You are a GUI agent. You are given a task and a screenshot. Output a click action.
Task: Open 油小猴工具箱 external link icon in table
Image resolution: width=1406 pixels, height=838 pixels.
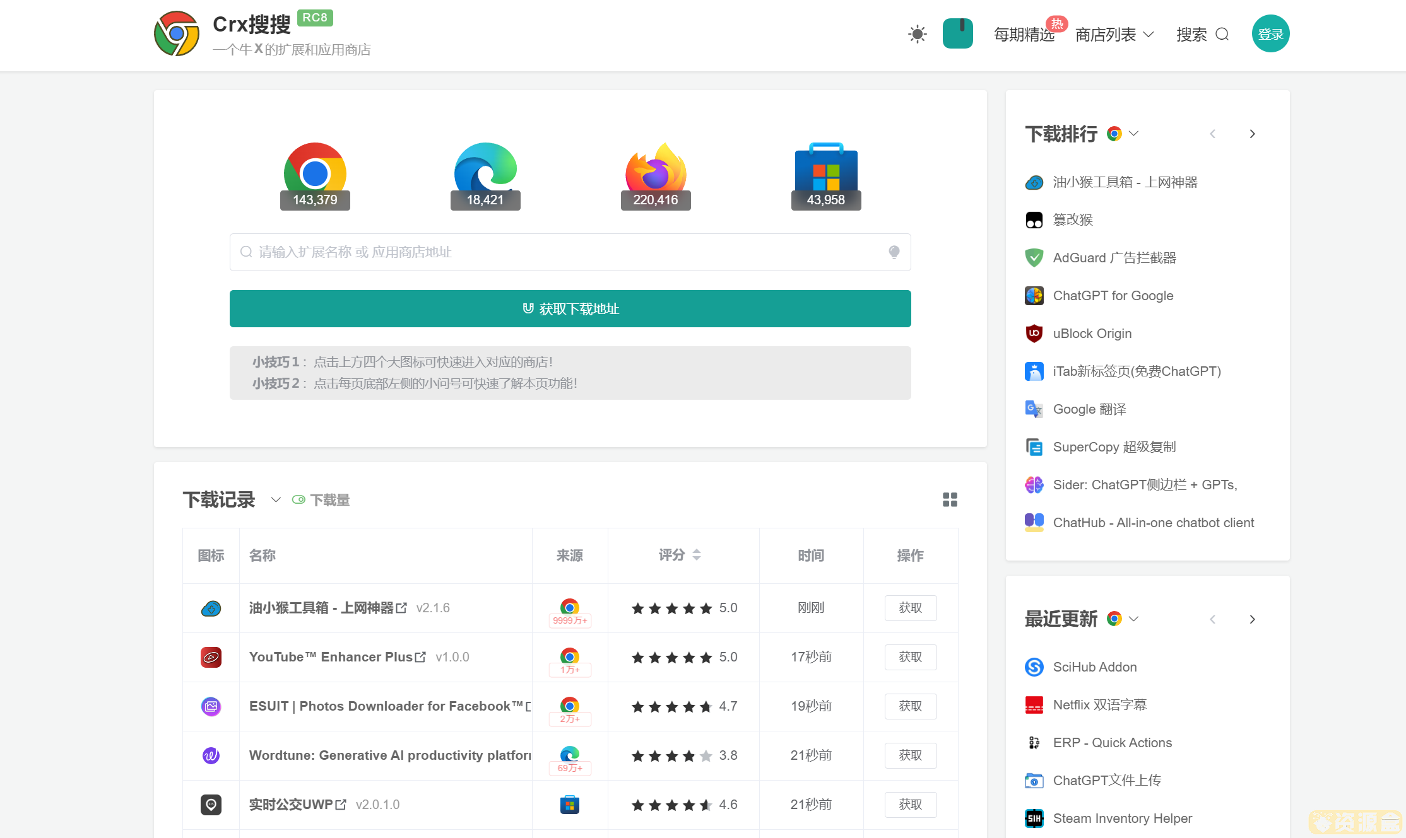(401, 608)
